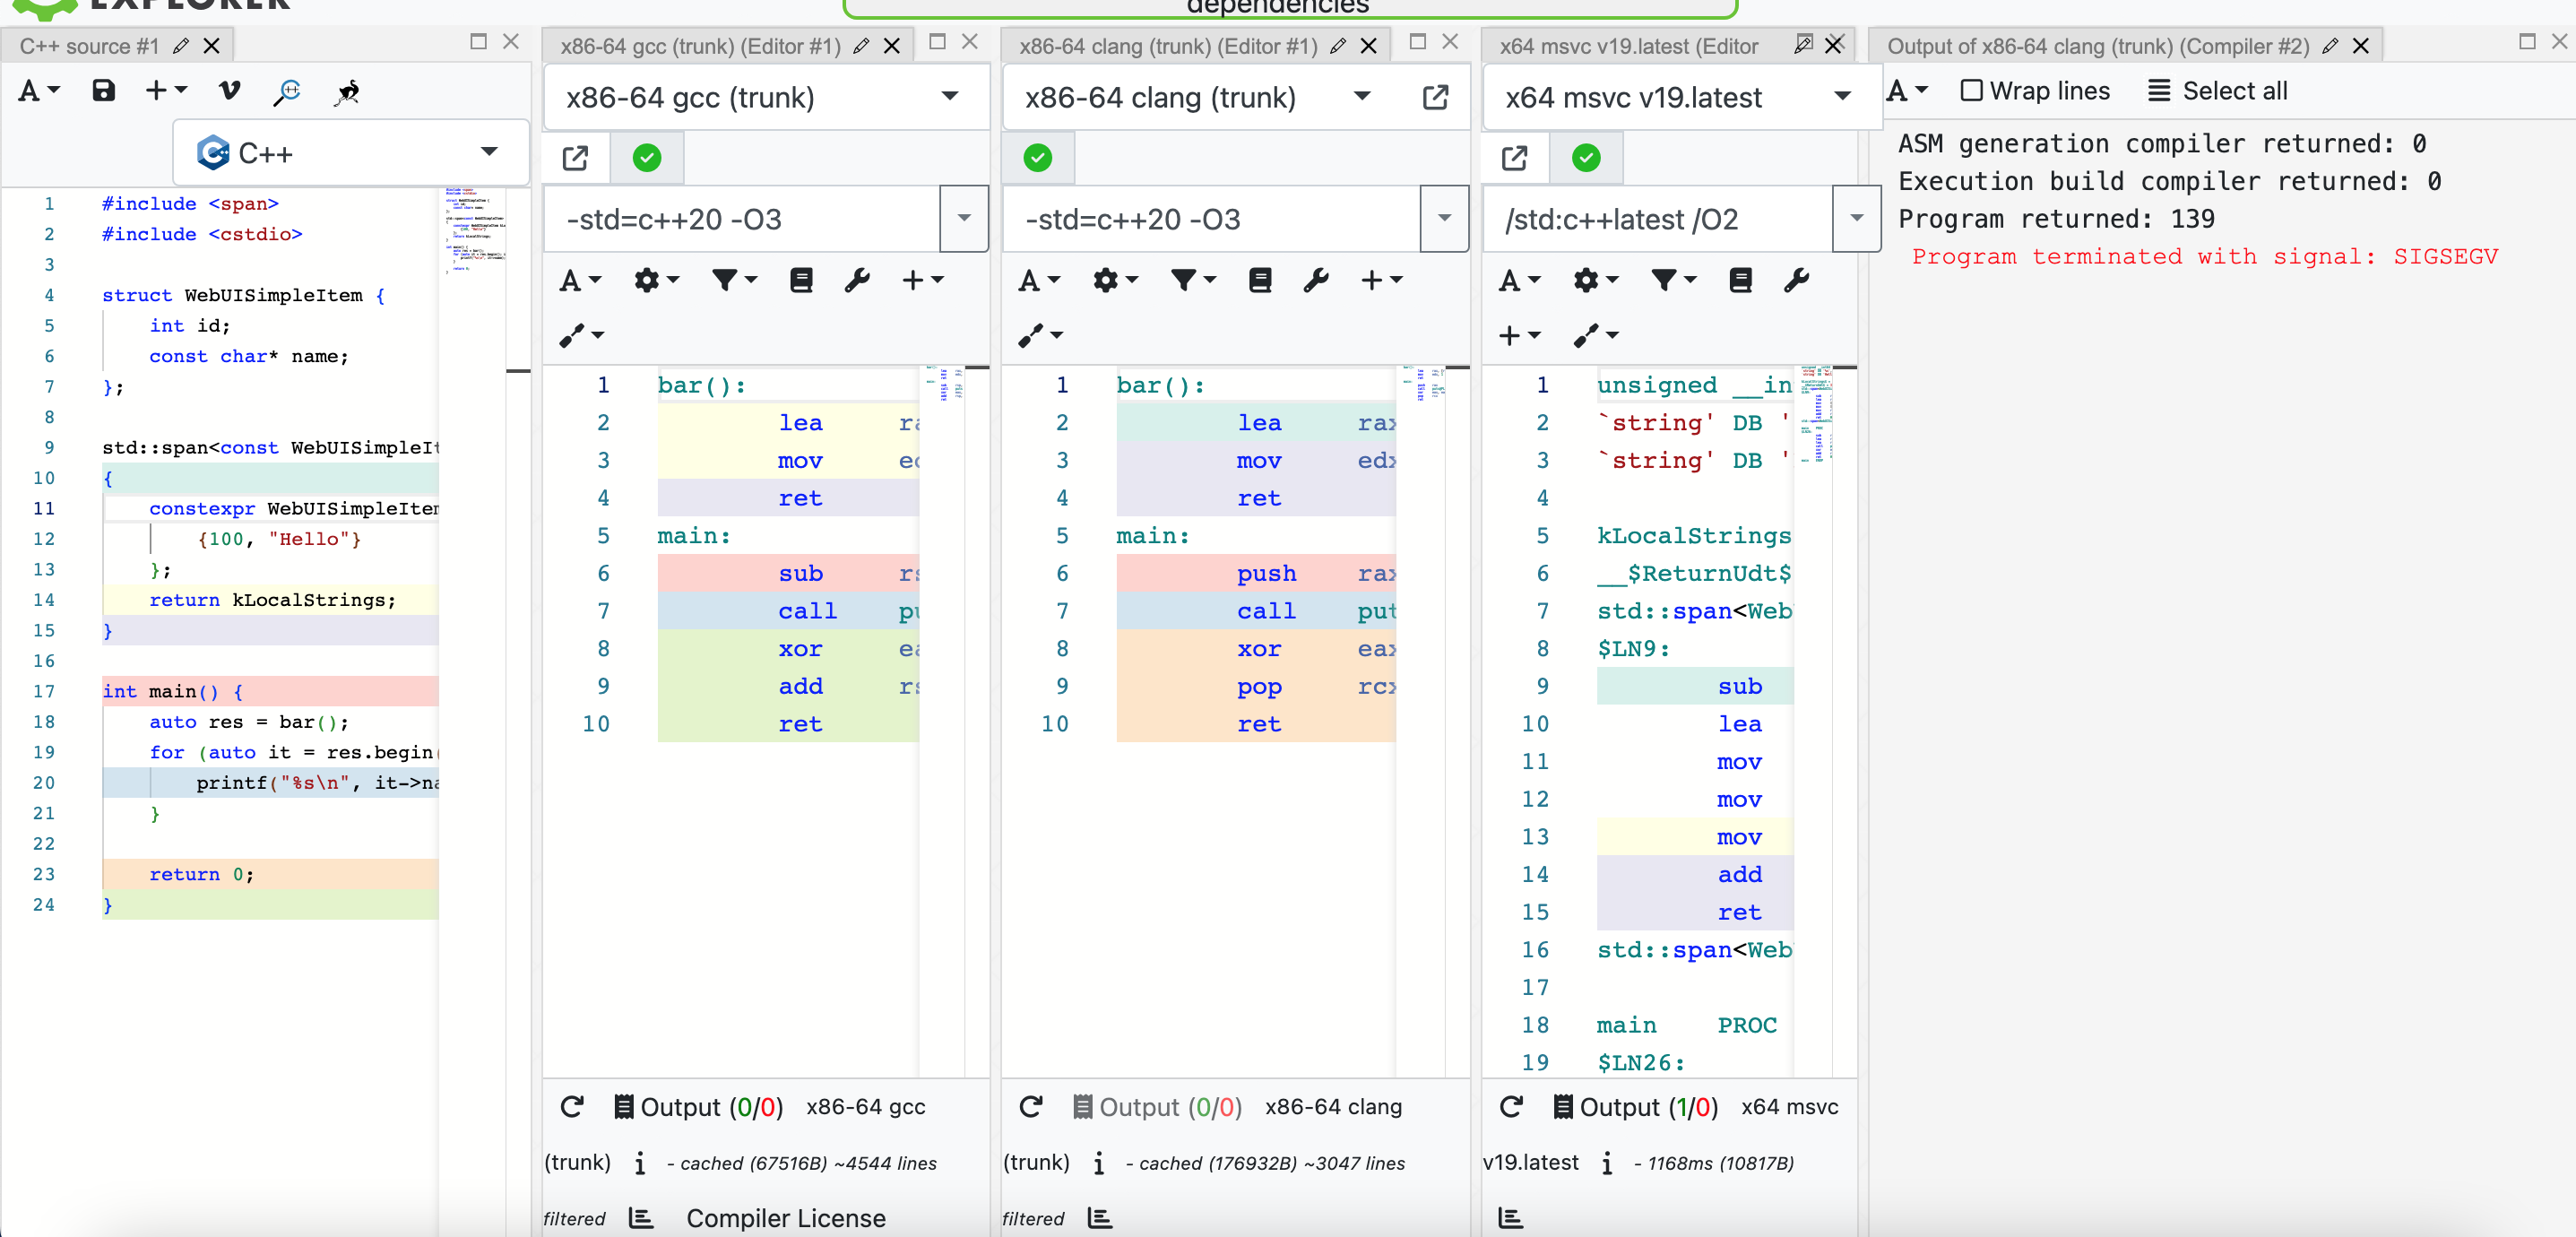Viewport: 2576px width, 1237px height.
Task: Open the gcc compiler settings gear
Action: (650, 280)
